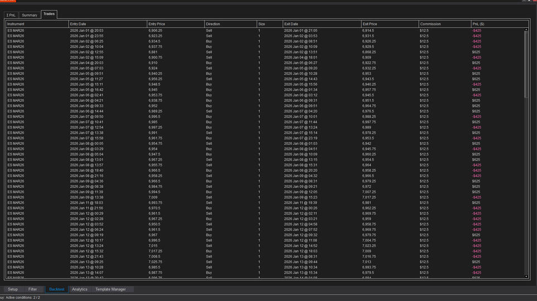Click the scrollbar up arrow
Screen dimensions: 537x301
point(526,30)
